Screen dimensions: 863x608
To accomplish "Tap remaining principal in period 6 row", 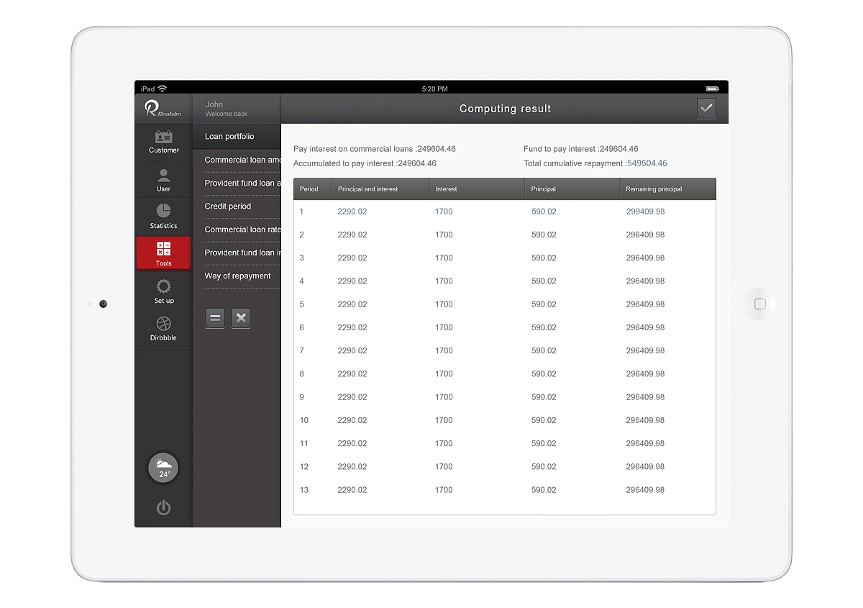I will pyautogui.click(x=645, y=327).
